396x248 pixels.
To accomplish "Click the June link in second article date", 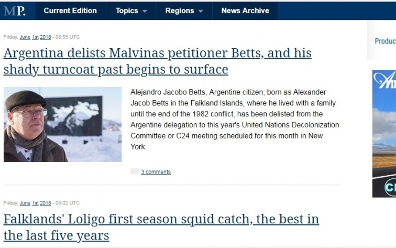I will point(25,203).
